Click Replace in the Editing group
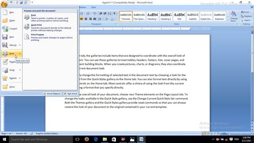Screen dimensions: 254x143 pos(246,16)
